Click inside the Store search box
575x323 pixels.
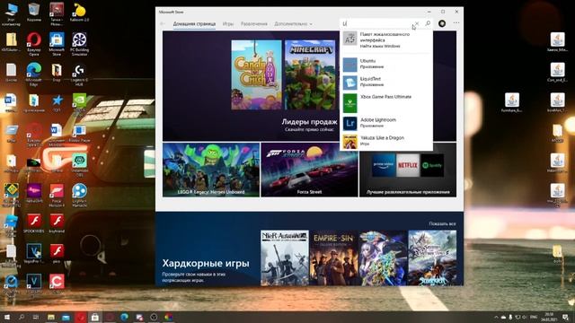coord(377,23)
